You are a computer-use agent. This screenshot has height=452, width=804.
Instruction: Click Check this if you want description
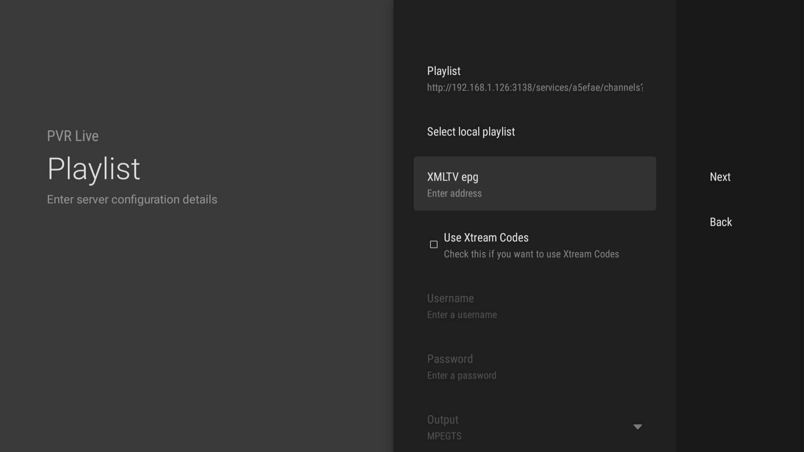[531, 254]
